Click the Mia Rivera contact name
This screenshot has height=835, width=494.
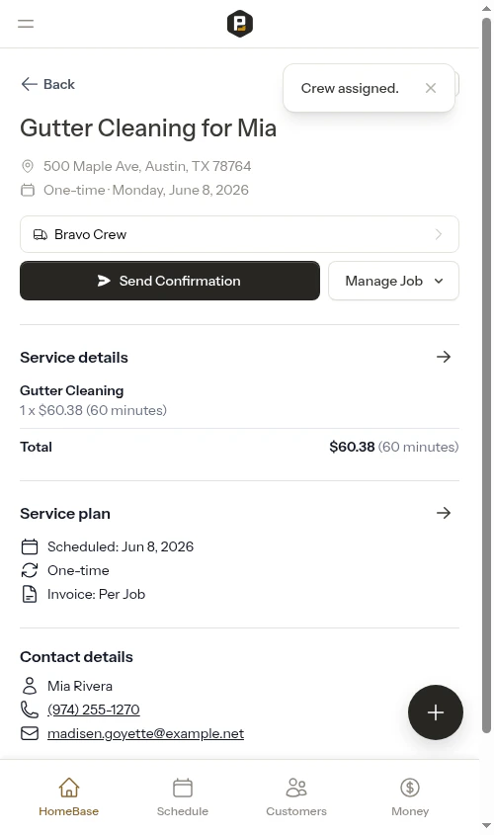coord(80,686)
